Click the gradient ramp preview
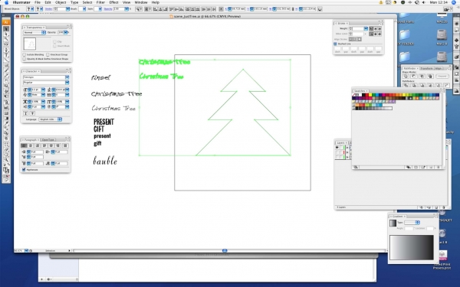460x287 pixels. tap(412, 247)
